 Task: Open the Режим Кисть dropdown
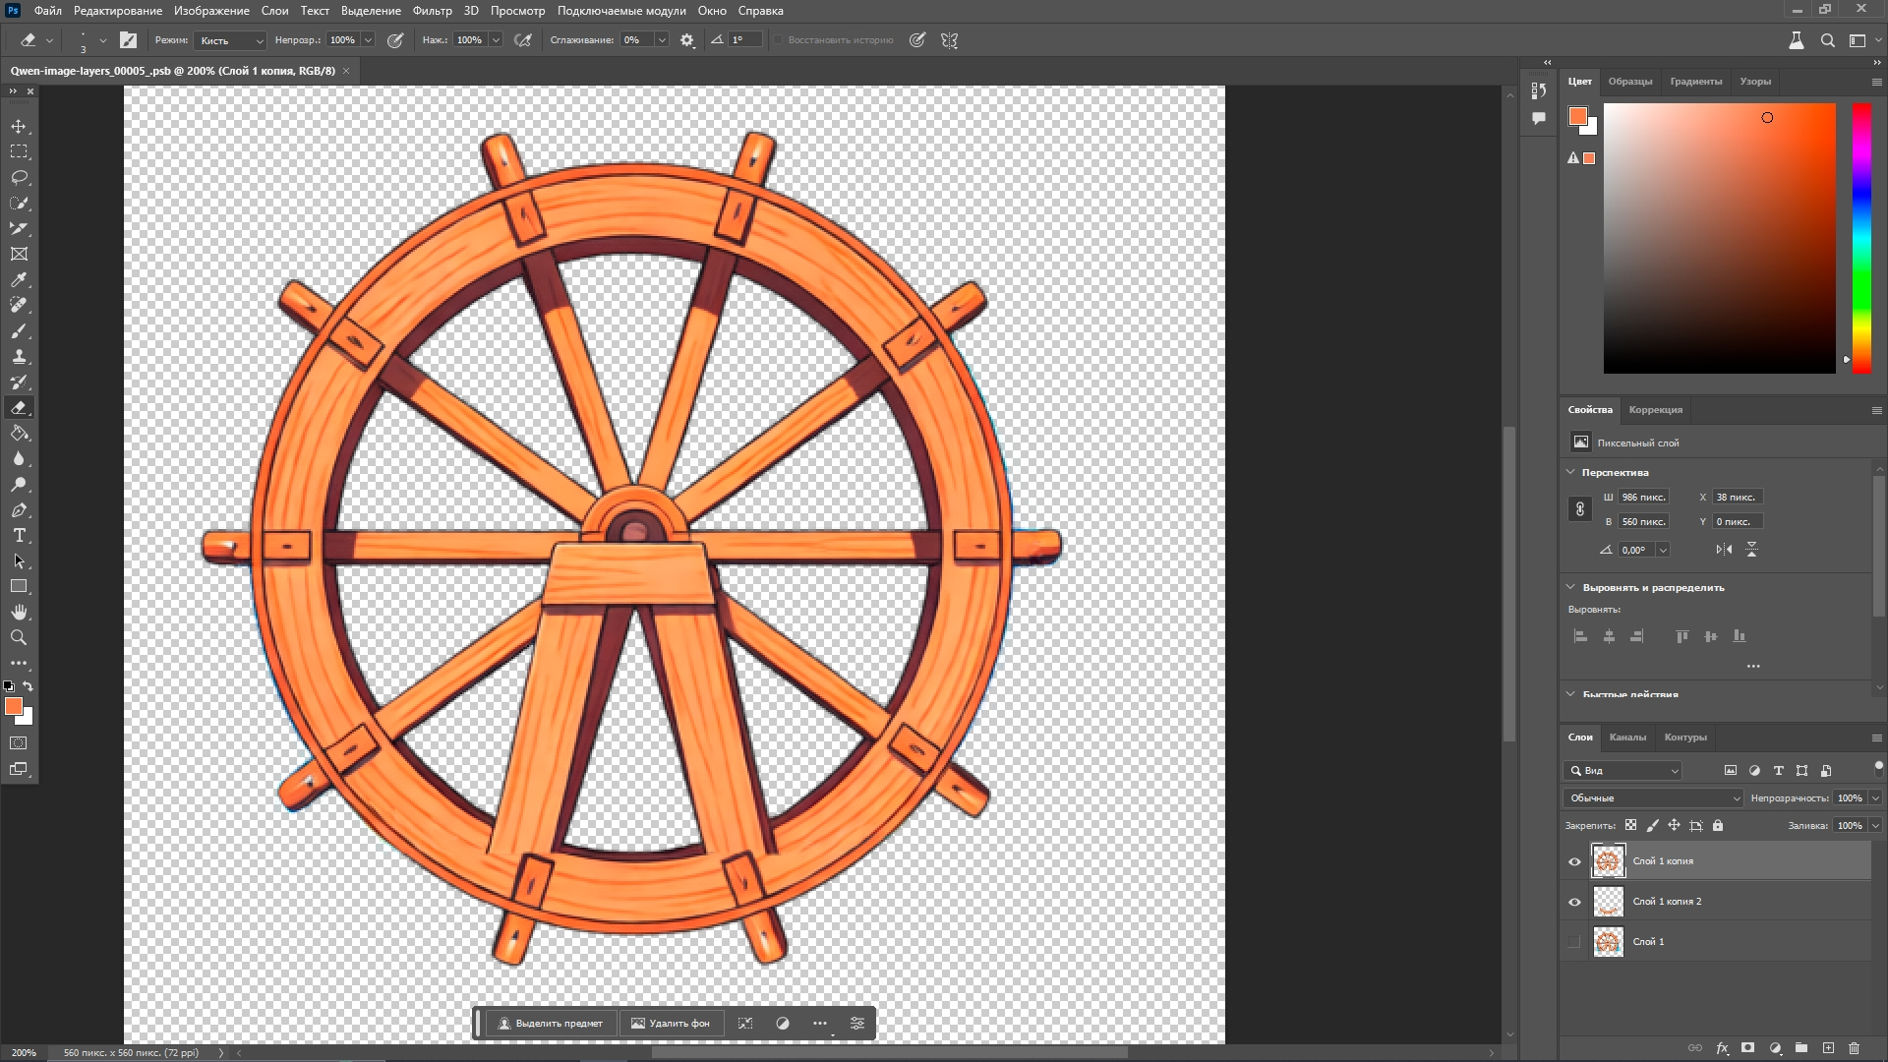(x=231, y=40)
